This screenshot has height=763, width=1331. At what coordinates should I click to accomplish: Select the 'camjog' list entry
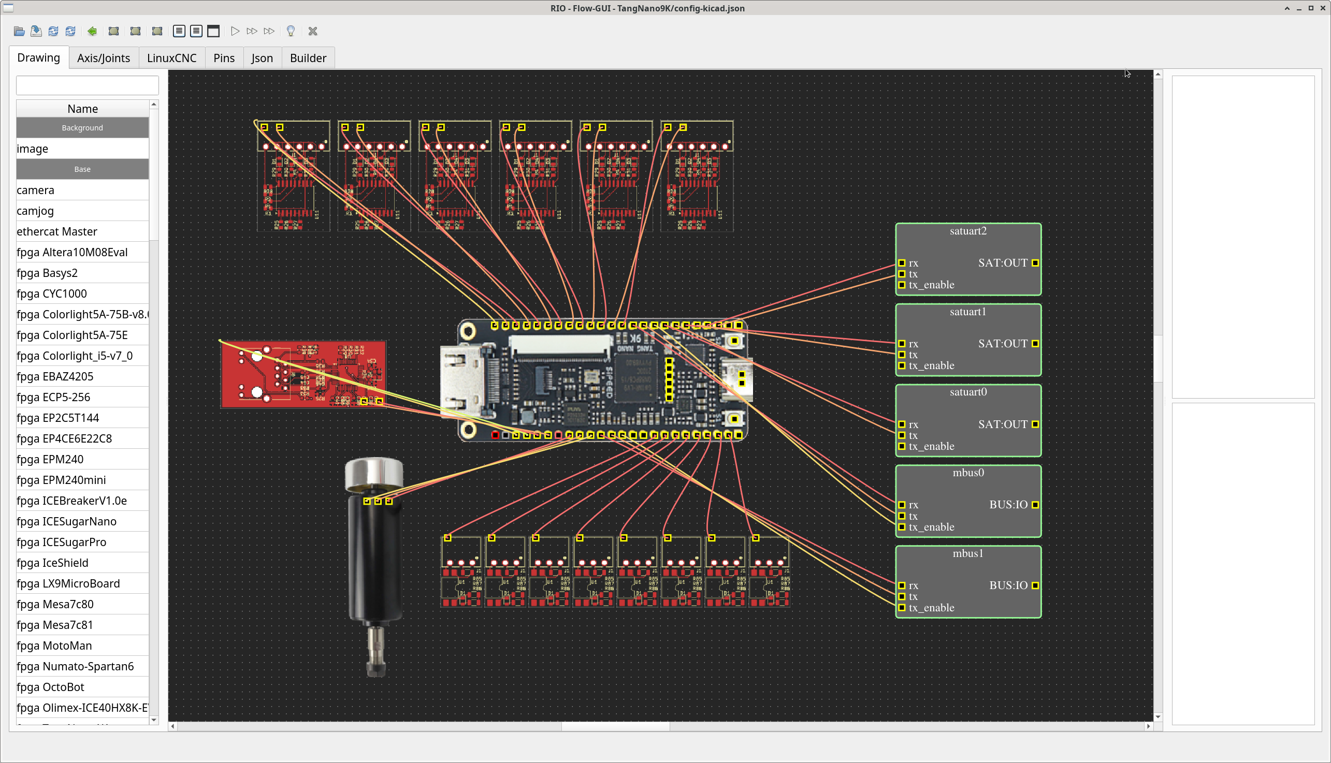pos(35,211)
